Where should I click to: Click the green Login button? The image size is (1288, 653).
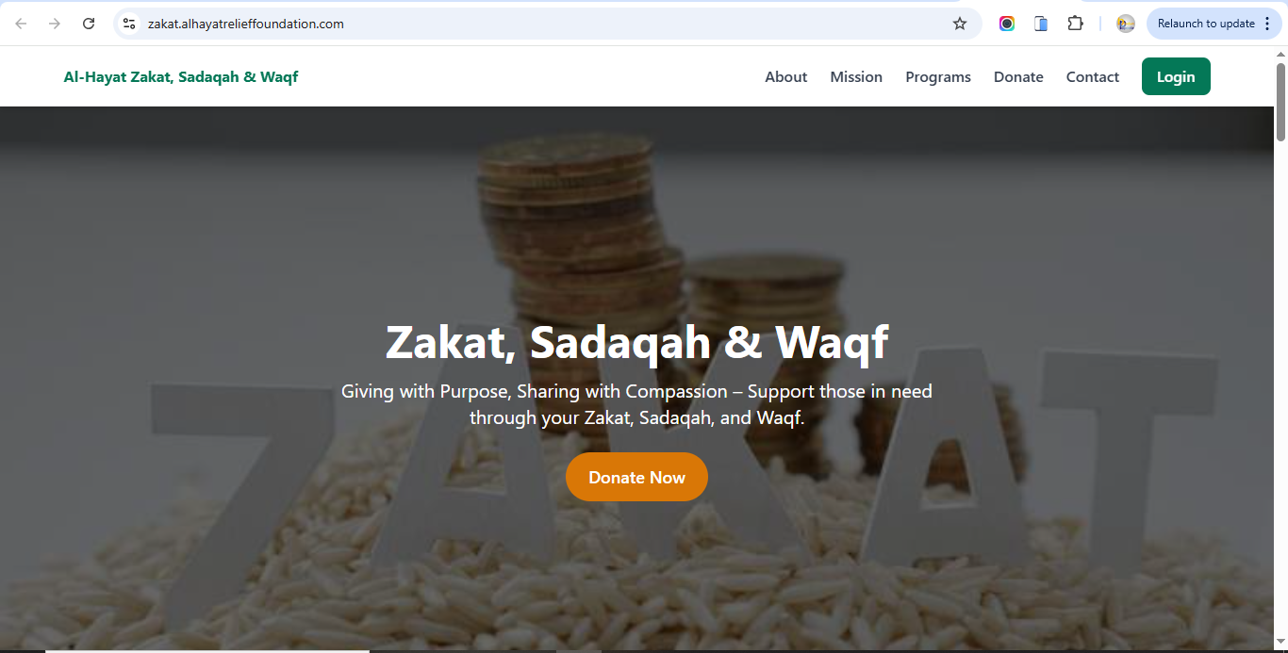tap(1176, 76)
